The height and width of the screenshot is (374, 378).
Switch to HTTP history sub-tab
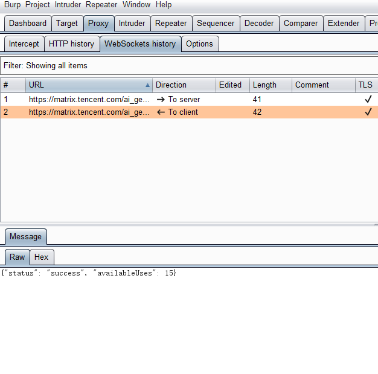(71, 44)
